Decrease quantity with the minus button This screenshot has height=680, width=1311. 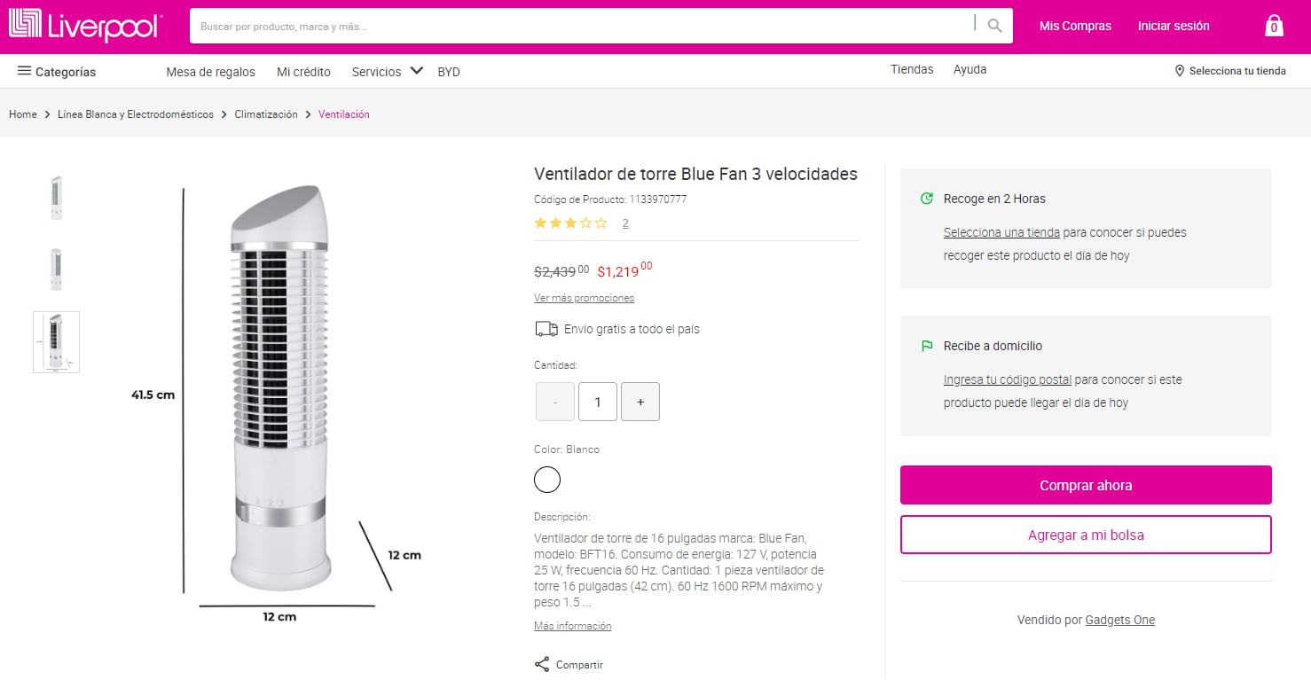tap(555, 402)
